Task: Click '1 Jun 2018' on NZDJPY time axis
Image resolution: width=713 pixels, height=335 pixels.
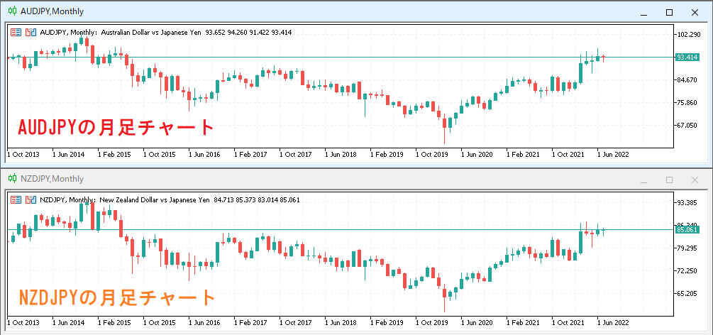Action: (x=341, y=322)
